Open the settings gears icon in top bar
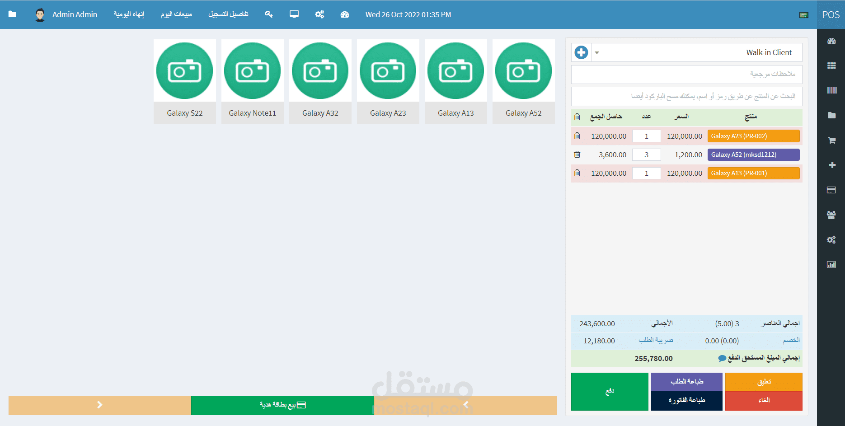845x426 pixels. point(319,14)
